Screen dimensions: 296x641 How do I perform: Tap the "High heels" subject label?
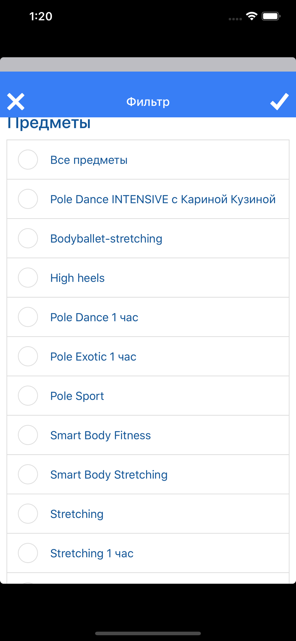point(78,278)
